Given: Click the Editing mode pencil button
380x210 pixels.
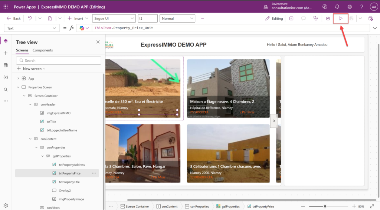Looking at the screenshot, I should 274,19.
